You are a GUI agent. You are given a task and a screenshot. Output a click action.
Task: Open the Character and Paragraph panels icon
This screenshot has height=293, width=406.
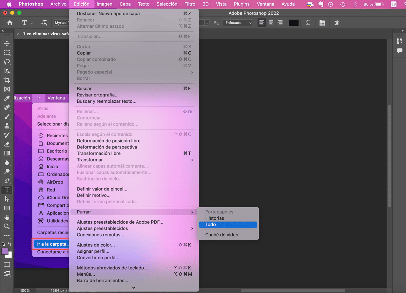coord(322,23)
